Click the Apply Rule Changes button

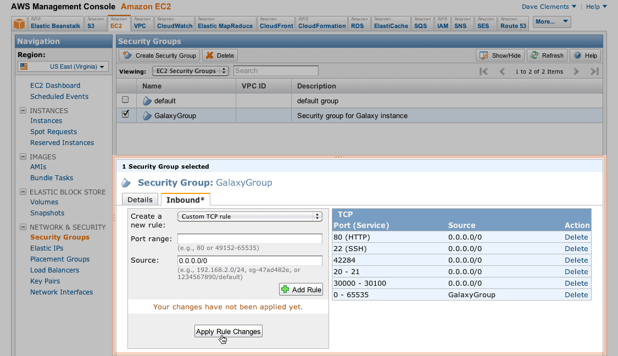pos(228,331)
